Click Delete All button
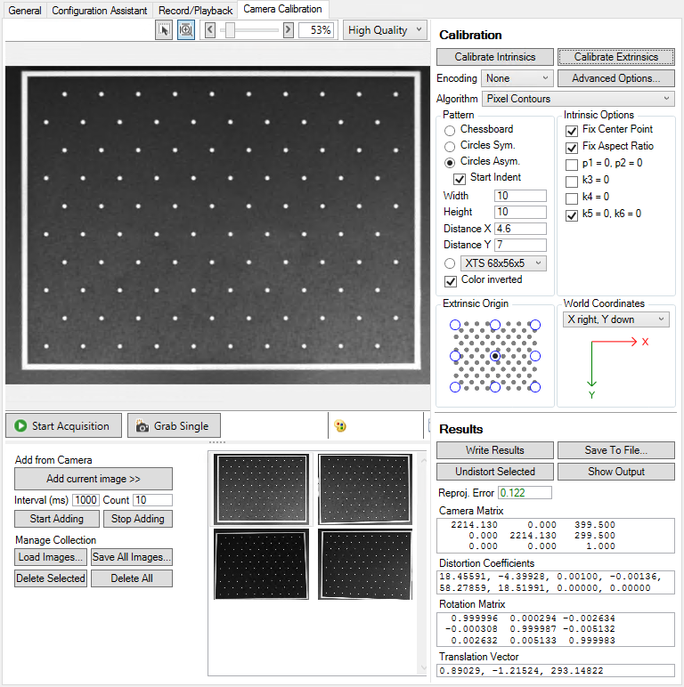The height and width of the screenshot is (687, 684). [x=132, y=578]
